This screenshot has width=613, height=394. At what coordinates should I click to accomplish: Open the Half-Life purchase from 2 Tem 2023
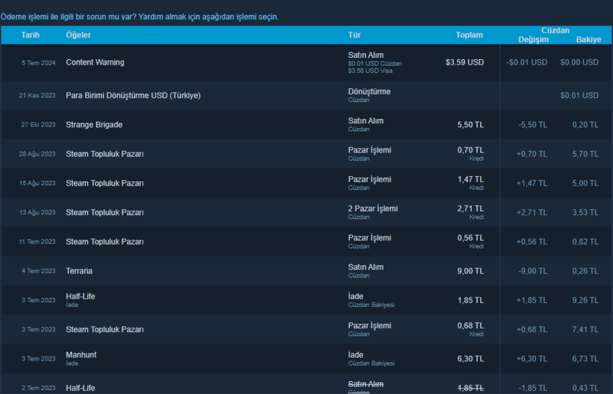(80, 388)
